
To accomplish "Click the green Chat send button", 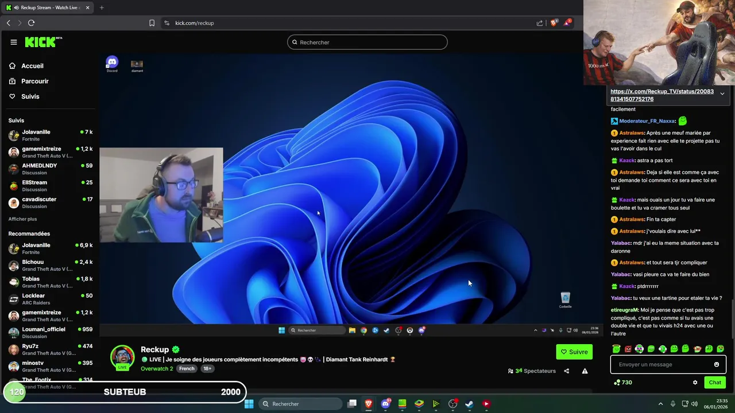I will (715, 383).
